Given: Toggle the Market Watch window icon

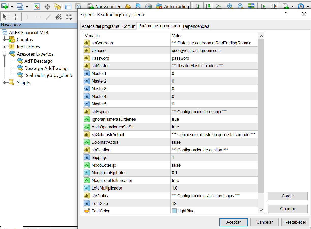Looking at the screenshot, I should click(x=37, y=6).
